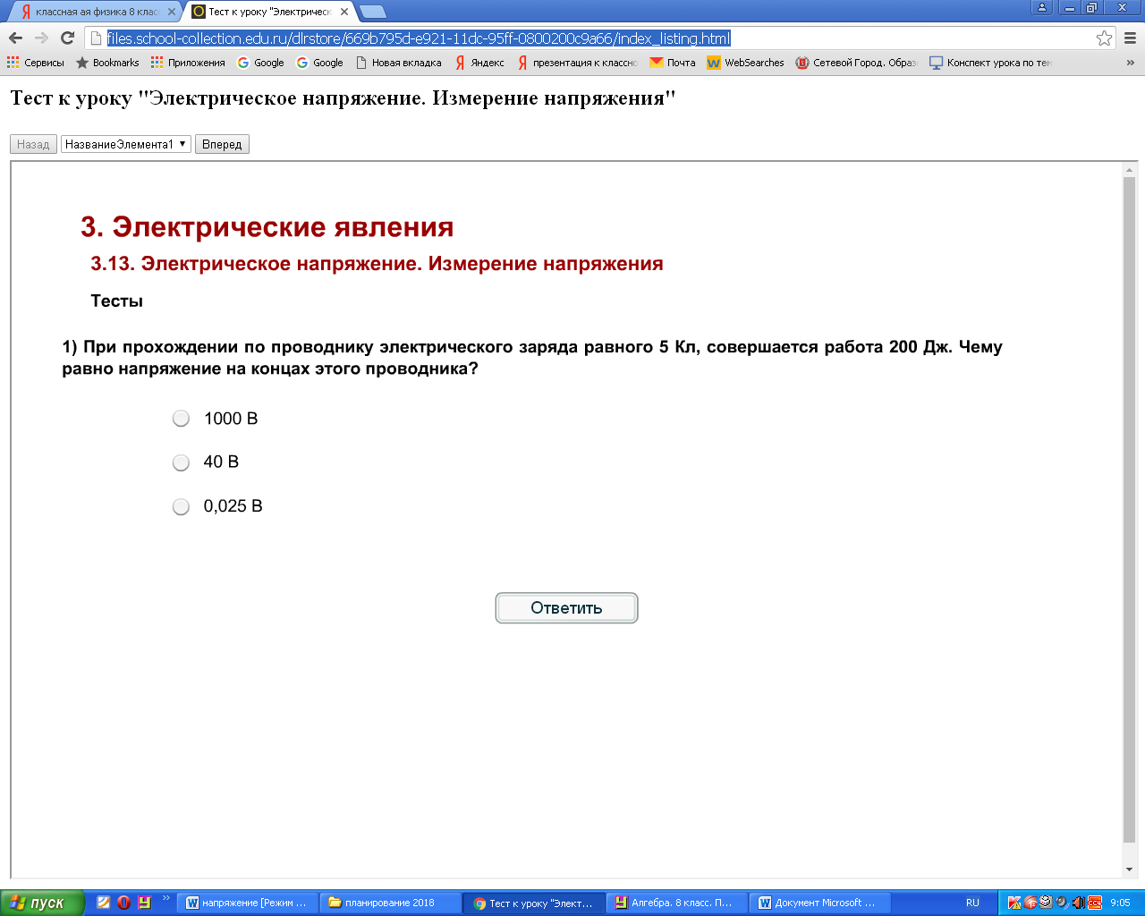Open the Почта mail bookmark
Screen dimensions: 1145x916
tap(673, 63)
